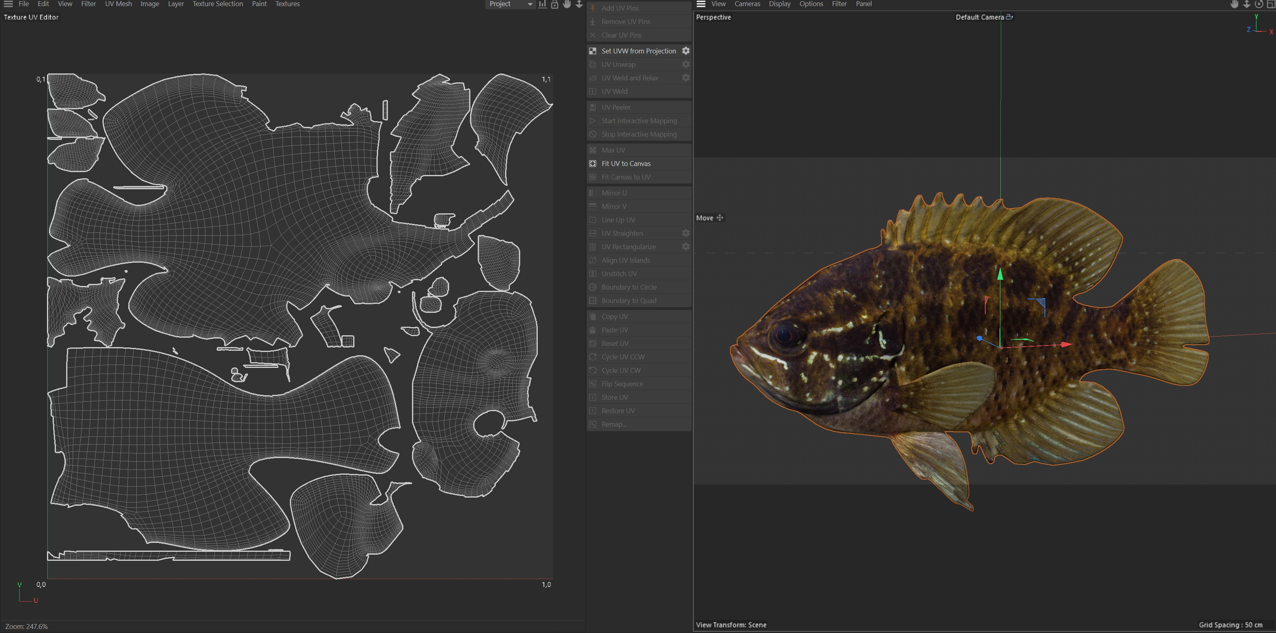The width and height of the screenshot is (1276, 633).
Task: Open the UV editor hamburger menu
Action: pos(9,4)
